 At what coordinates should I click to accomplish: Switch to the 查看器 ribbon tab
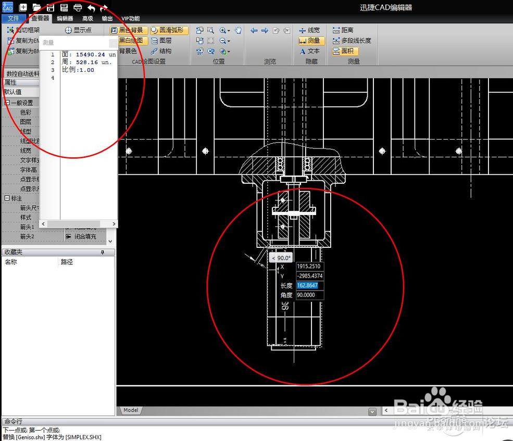(40, 18)
